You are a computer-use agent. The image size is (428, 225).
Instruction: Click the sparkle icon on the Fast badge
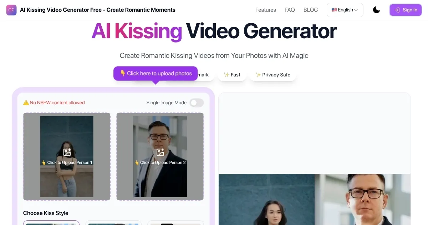[226, 75]
